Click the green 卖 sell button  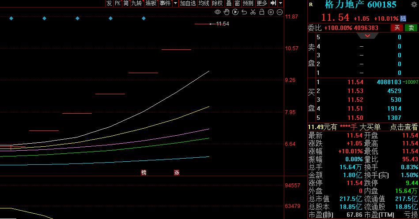(411, 28)
